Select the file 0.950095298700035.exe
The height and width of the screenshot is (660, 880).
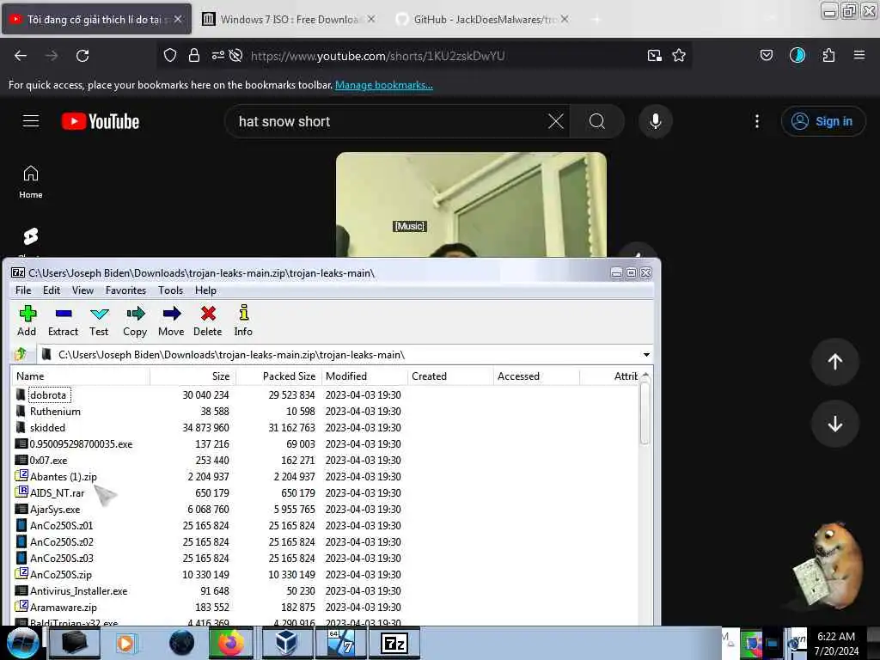82,444
